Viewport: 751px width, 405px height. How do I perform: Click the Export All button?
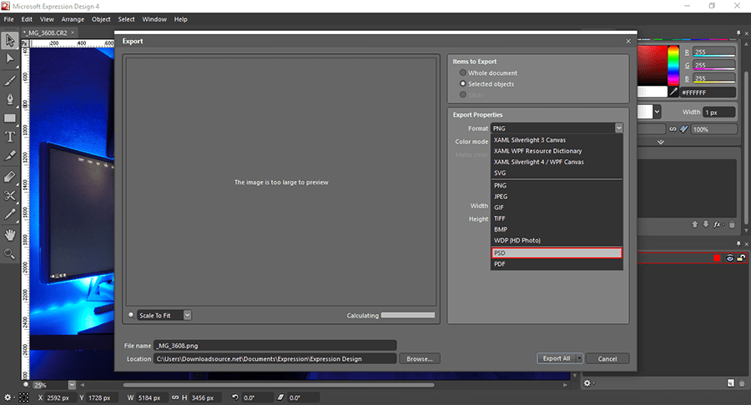(556, 358)
